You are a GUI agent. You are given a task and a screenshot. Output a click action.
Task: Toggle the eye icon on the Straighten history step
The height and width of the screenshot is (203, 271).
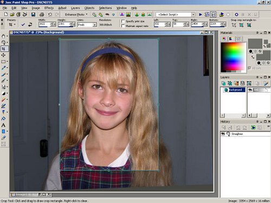(223, 134)
